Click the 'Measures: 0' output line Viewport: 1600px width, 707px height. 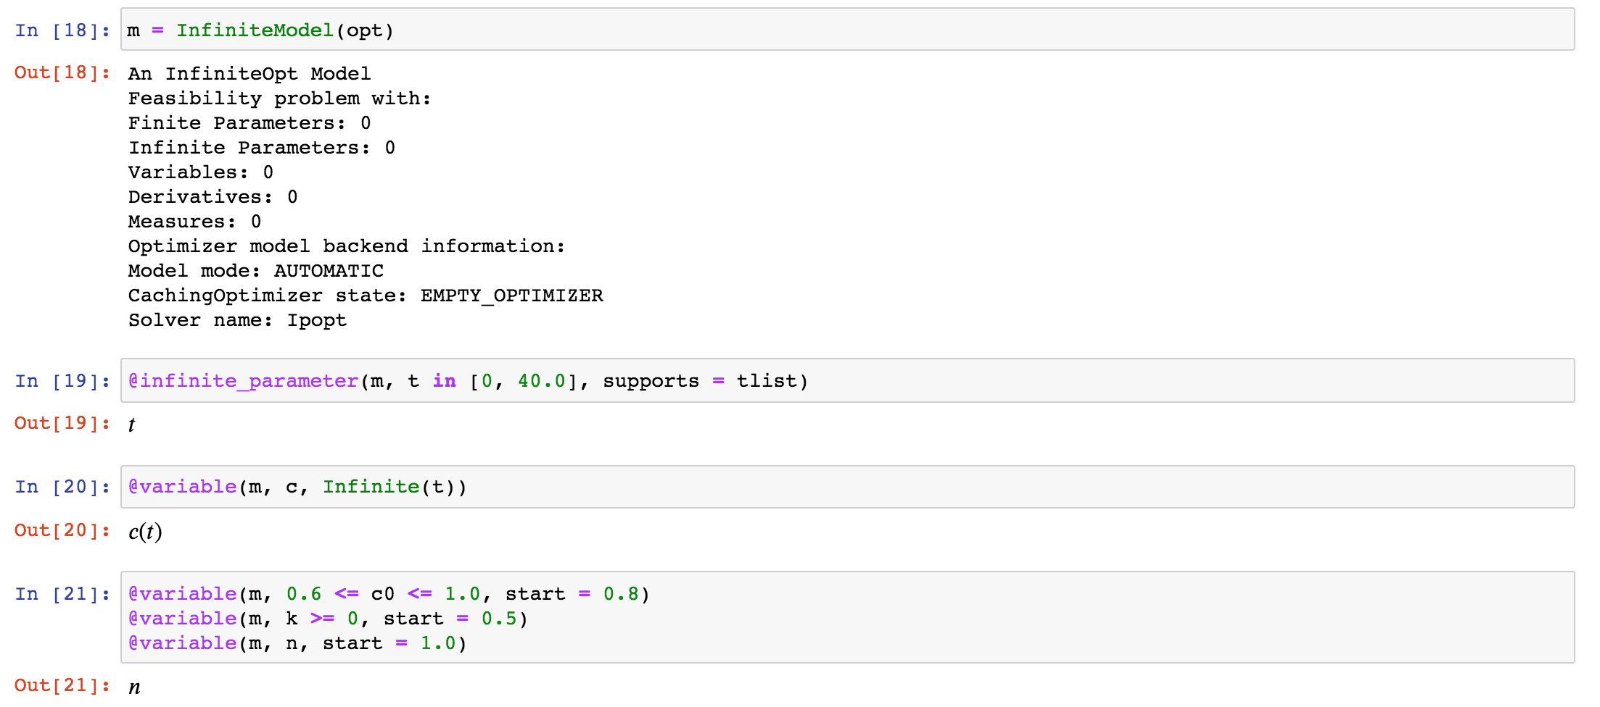[x=195, y=222]
